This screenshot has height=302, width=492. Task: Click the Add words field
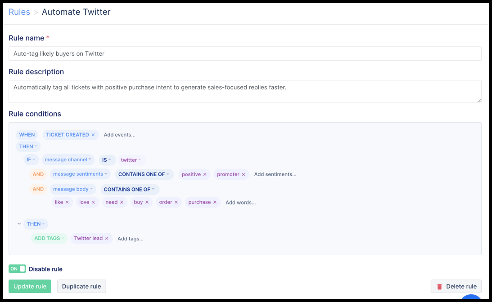pyautogui.click(x=241, y=202)
